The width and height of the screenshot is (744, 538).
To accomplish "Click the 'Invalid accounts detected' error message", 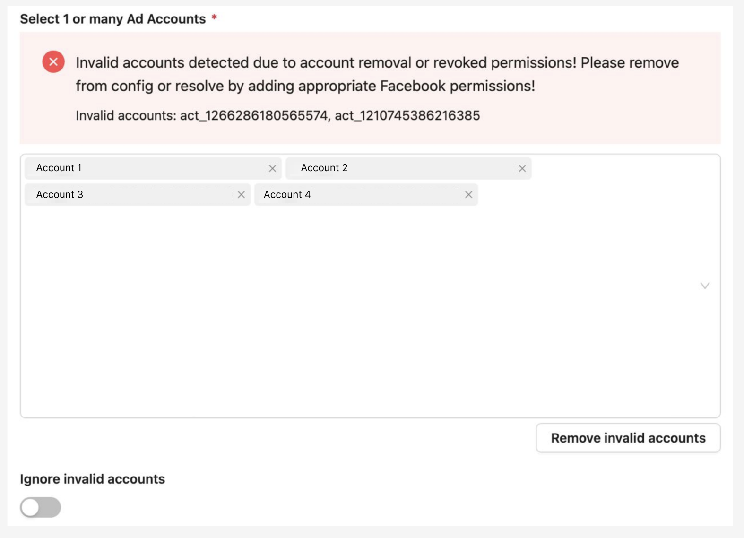I will tap(377, 74).
